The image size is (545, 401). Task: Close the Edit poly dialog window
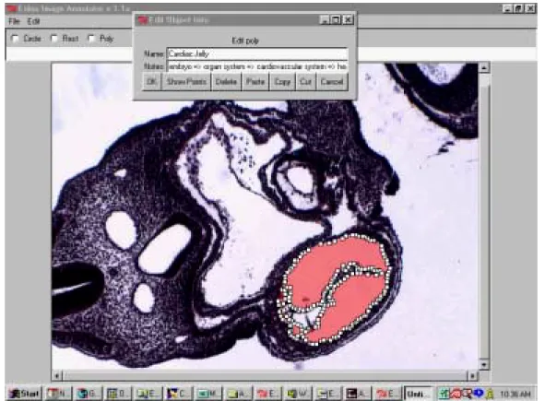pyautogui.click(x=348, y=19)
